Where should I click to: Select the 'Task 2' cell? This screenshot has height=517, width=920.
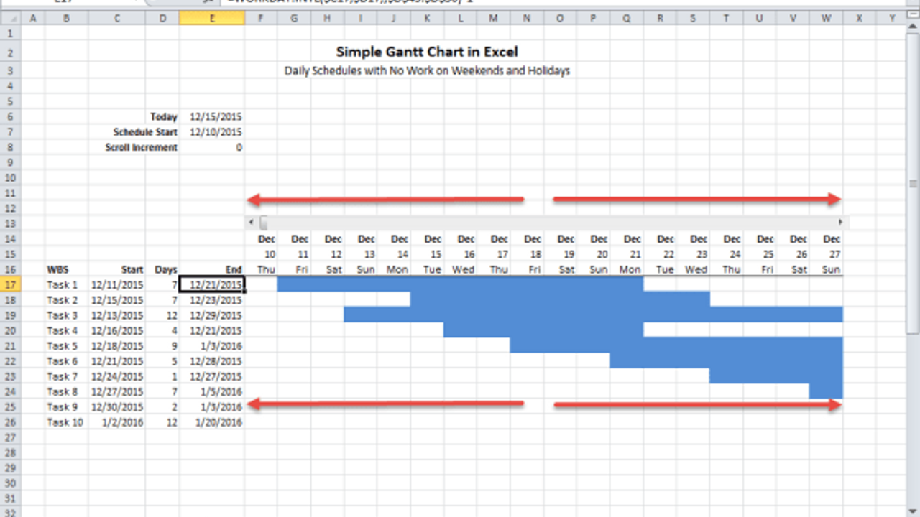pyautogui.click(x=66, y=299)
